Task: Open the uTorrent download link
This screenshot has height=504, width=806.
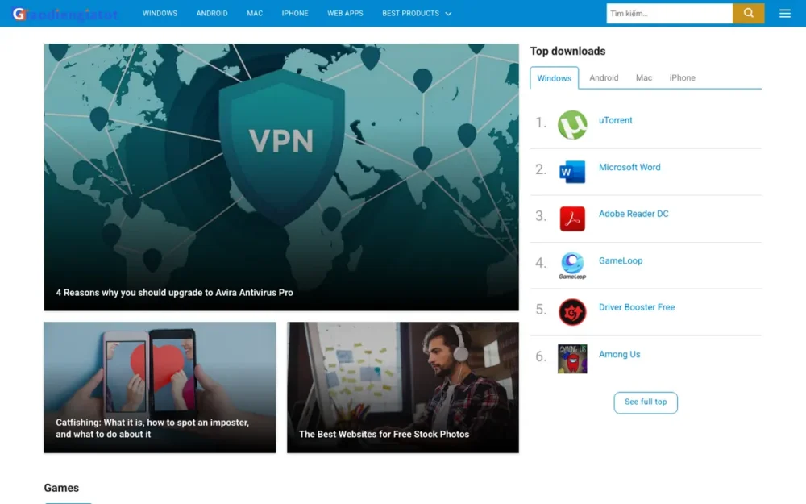Action: pyautogui.click(x=615, y=120)
